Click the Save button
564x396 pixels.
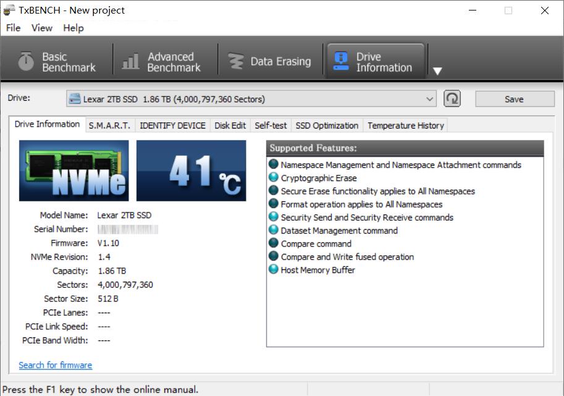515,98
